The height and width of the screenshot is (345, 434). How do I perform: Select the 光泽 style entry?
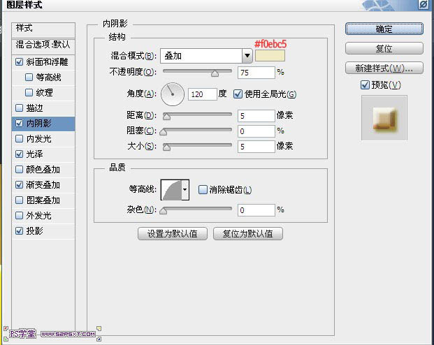(34, 154)
